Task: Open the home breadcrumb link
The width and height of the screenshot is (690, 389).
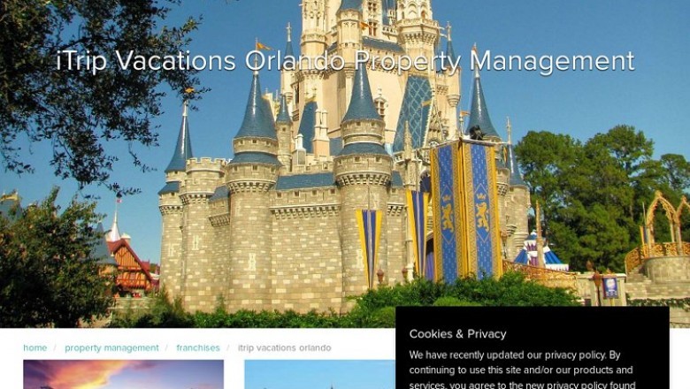Action: (x=34, y=347)
